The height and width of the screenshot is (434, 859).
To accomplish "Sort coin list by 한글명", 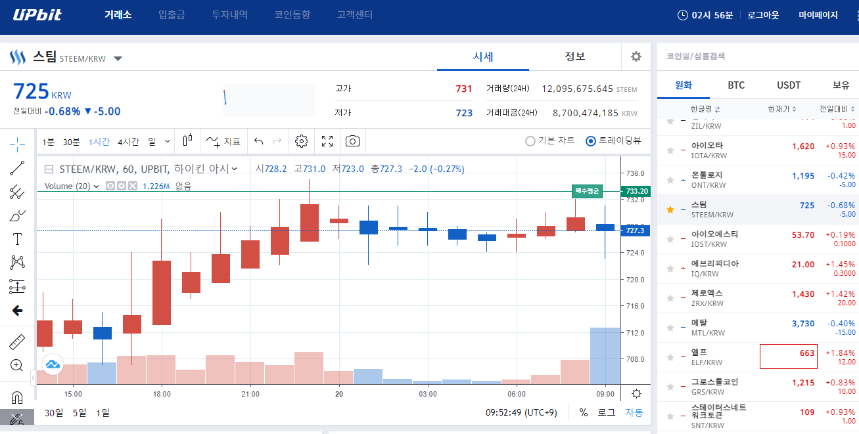I will [705, 109].
